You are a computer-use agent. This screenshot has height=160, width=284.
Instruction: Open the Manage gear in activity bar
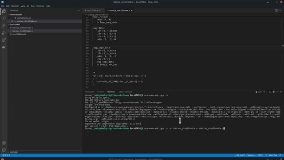point(4,150)
